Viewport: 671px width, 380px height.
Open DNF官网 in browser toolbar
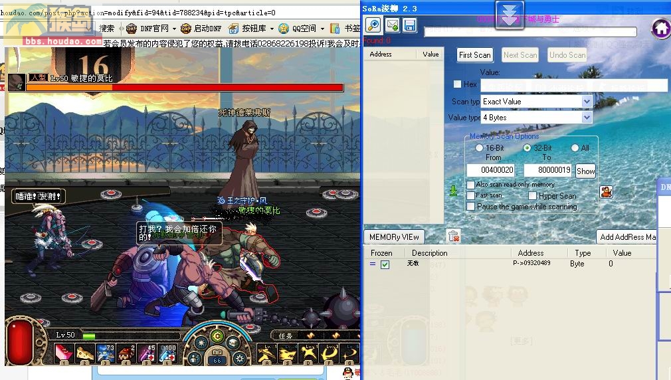[147, 29]
